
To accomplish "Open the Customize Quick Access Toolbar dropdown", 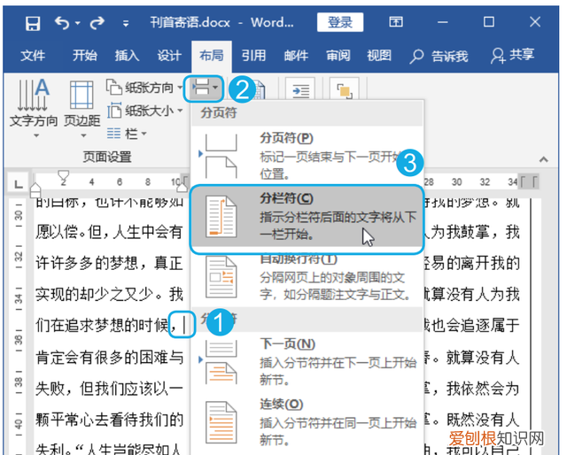I will tap(126, 24).
